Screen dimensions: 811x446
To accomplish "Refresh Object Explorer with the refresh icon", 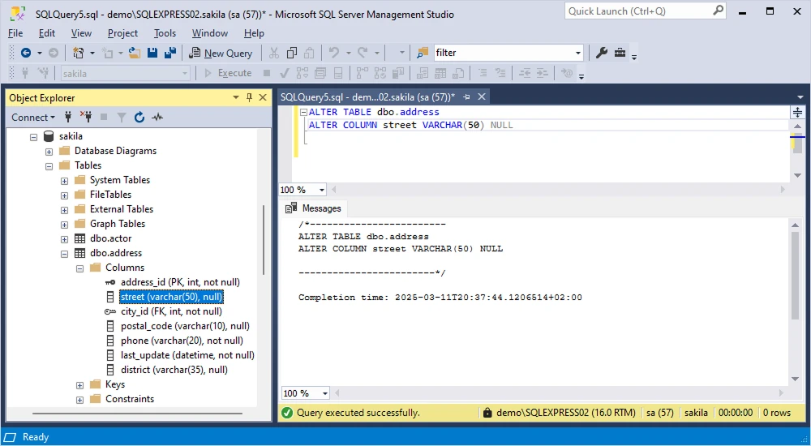I will [139, 118].
